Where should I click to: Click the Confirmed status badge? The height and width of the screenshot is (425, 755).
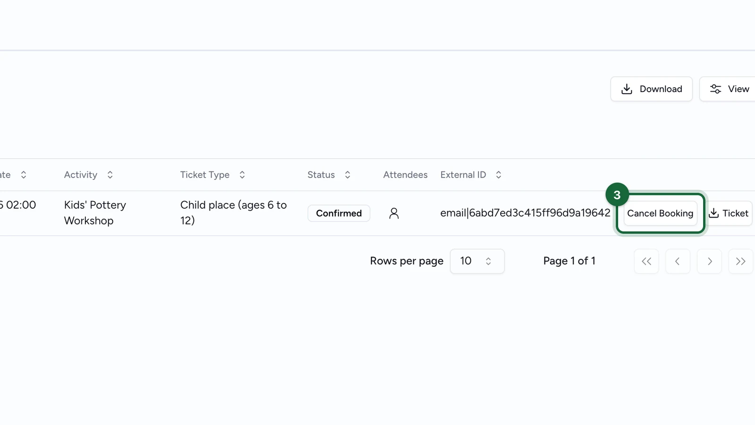point(339,213)
